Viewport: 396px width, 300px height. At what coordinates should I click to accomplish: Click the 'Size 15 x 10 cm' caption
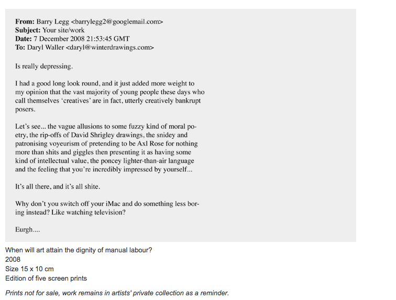click(x=29, y=269)
